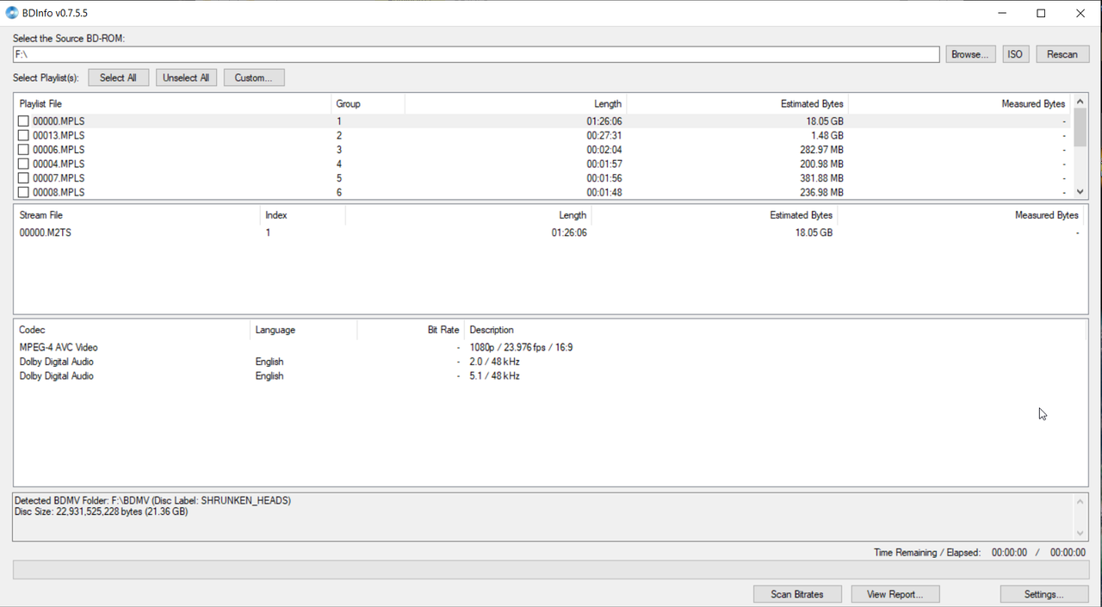Sort playlists by Group column header

[368, 103]
